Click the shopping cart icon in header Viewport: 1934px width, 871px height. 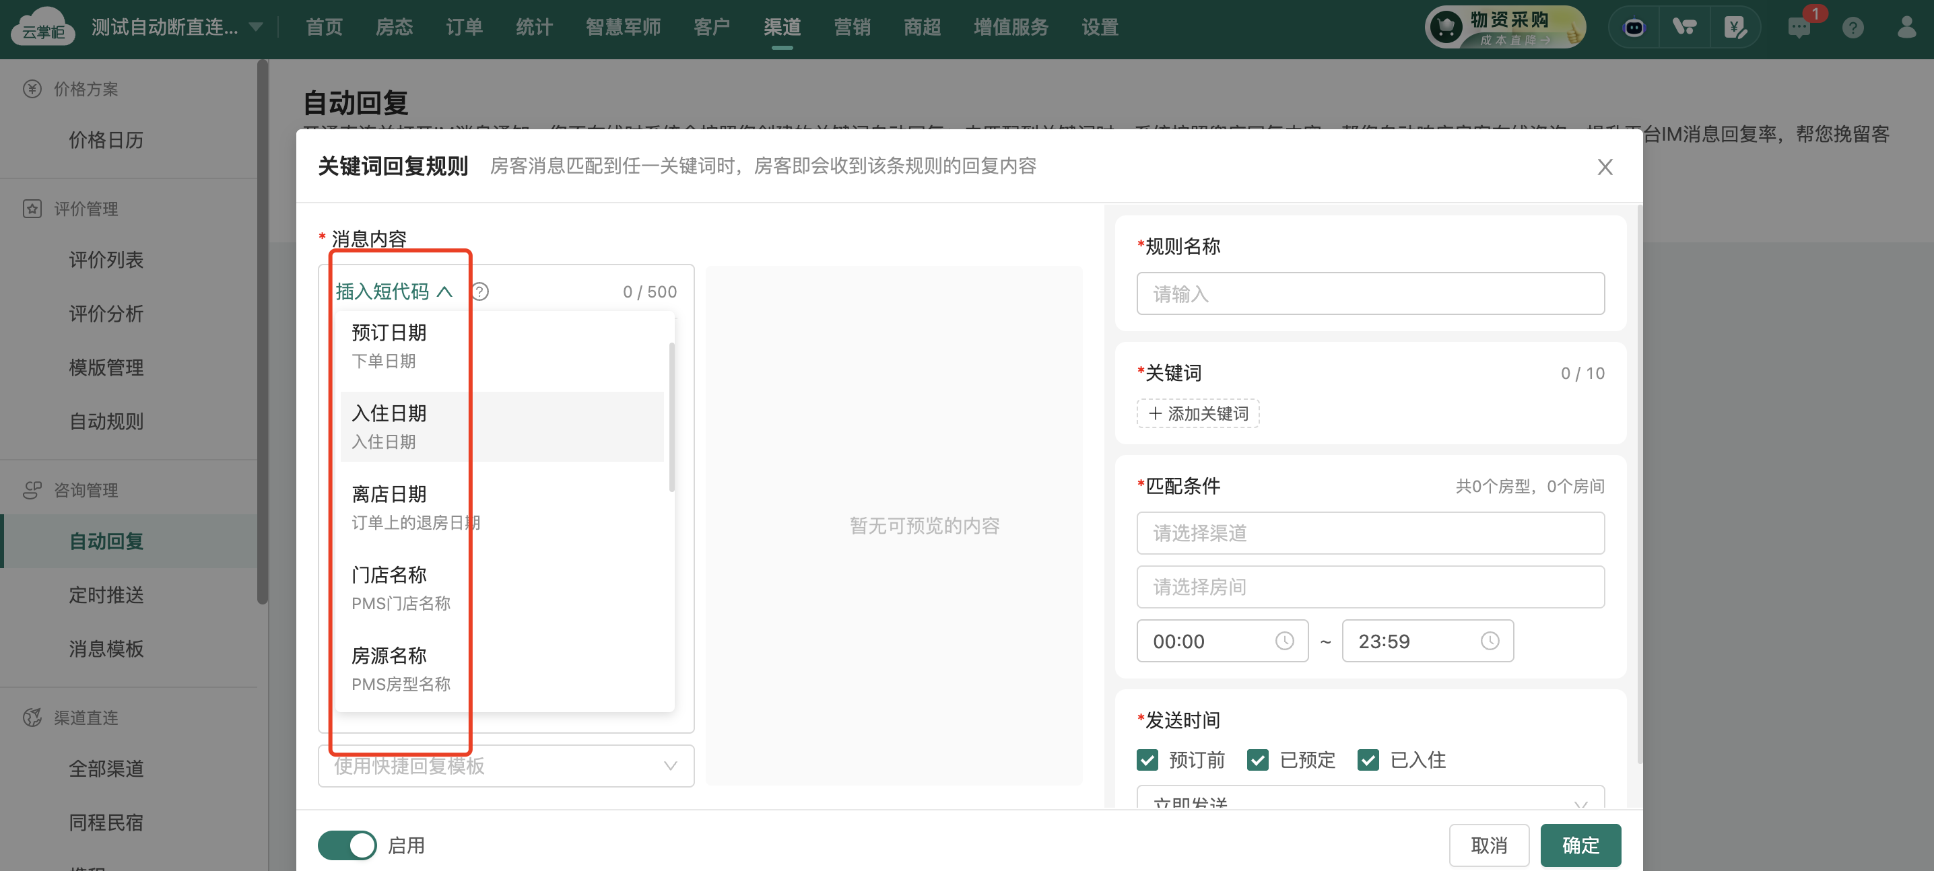1684,28
